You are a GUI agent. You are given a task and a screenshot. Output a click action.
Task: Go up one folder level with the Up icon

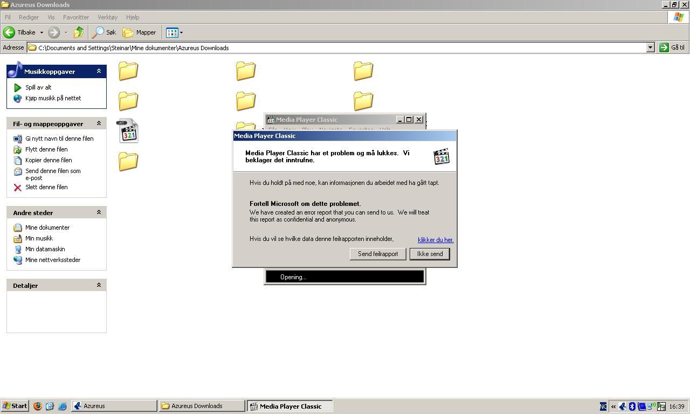click(x=79, y=32)
